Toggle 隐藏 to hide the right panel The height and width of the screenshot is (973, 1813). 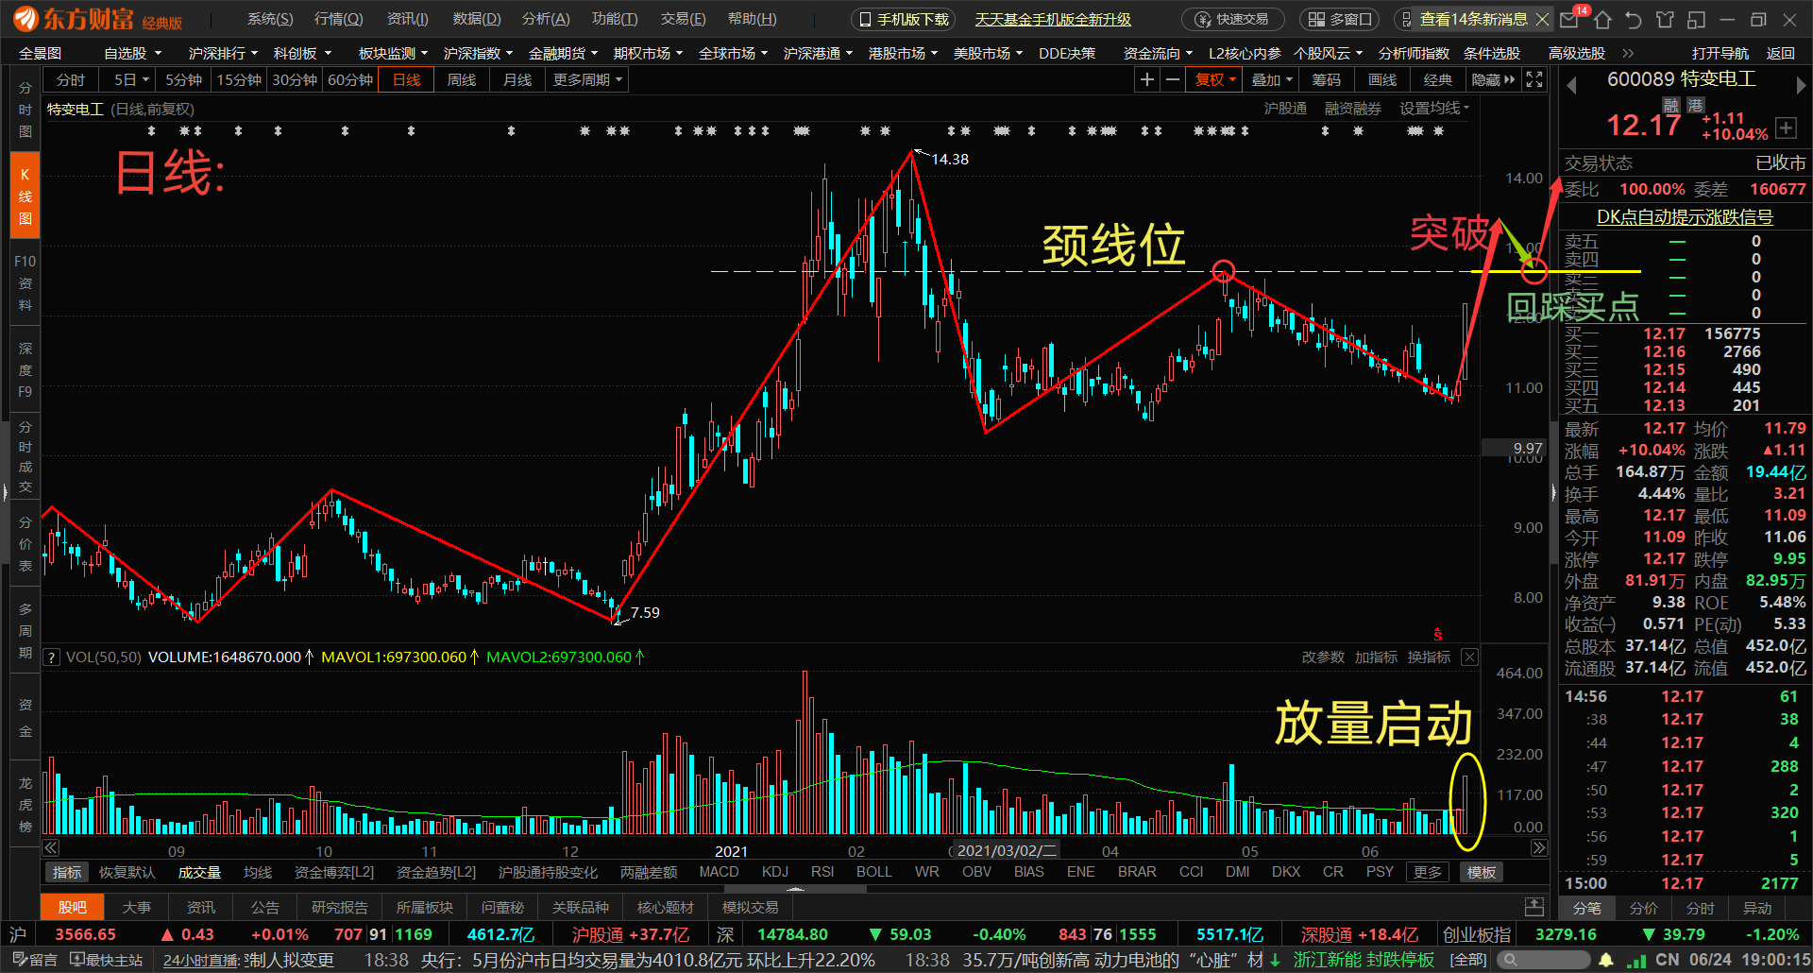[1493, 80]
